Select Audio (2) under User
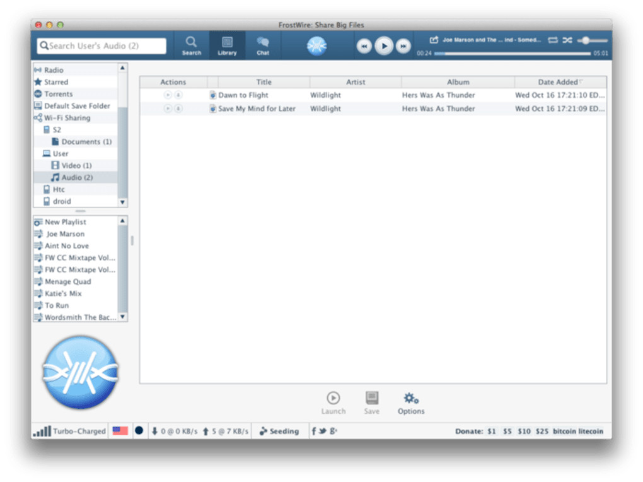Viewport: 643px width, 482px height. pos(76,177)
